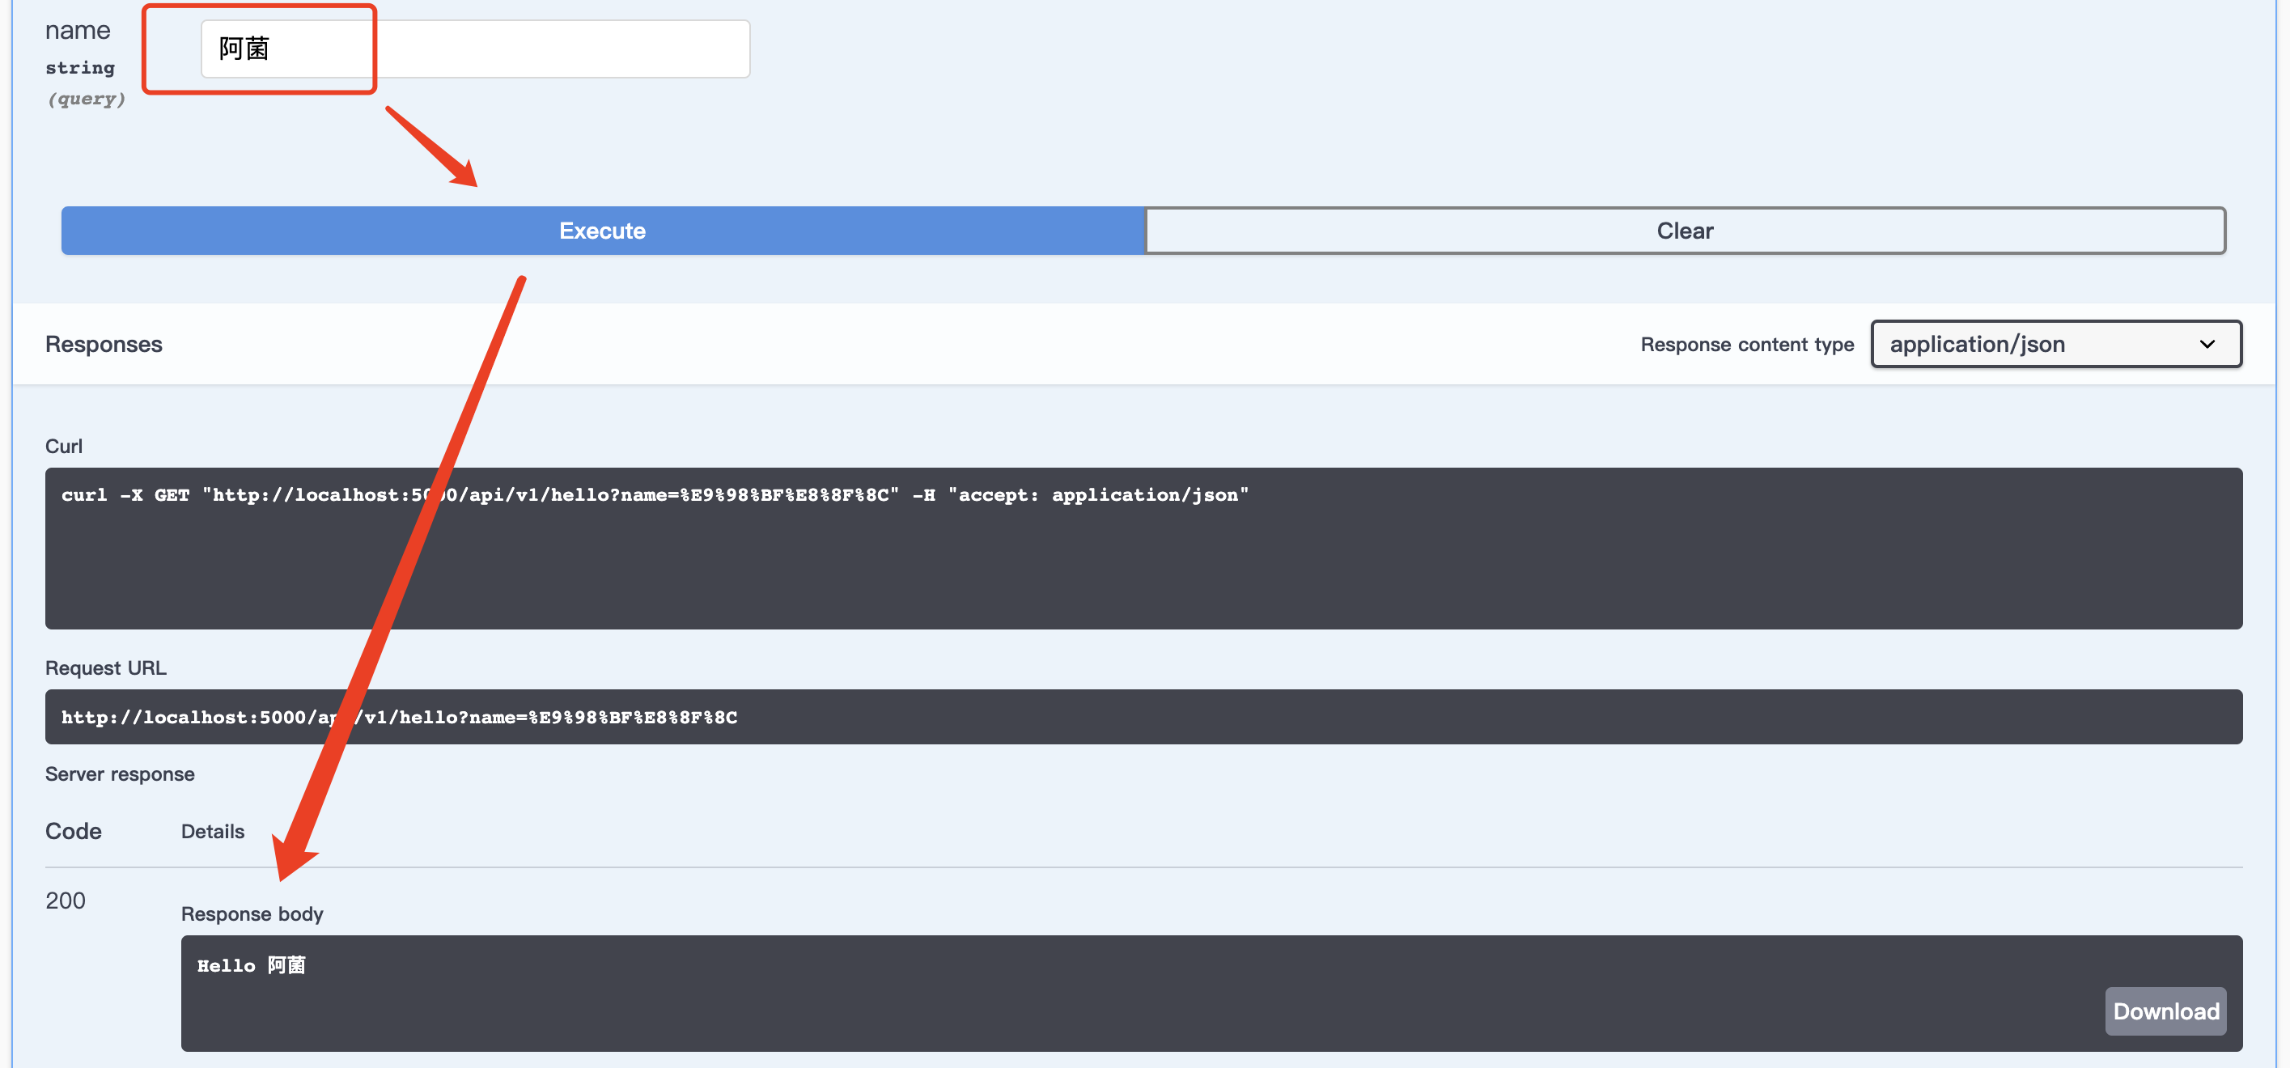Click the Clear button
The image size is (2290, 1068).
1685,231
